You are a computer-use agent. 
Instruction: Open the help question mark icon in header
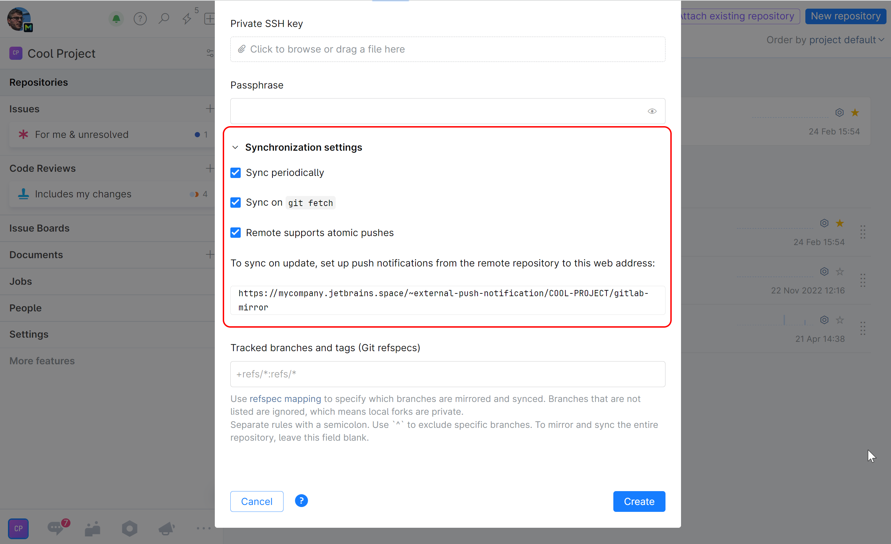click(x=140, y=18)
